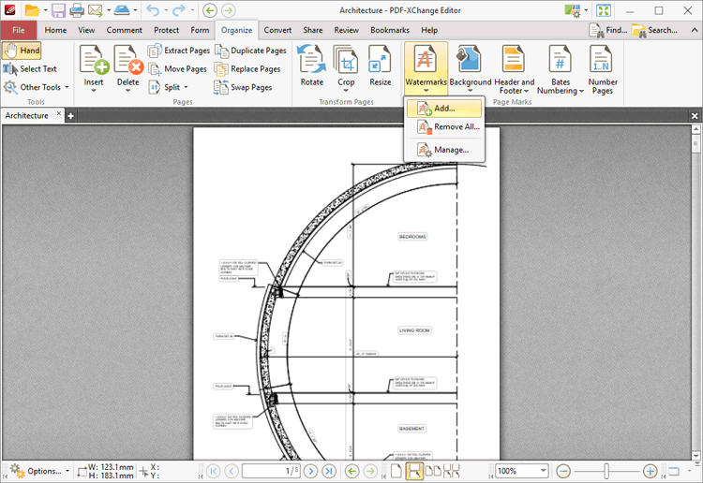This screenshot has height=483, width=703.
Task: Enable single page layout in status bar
Action: point(396,471)
